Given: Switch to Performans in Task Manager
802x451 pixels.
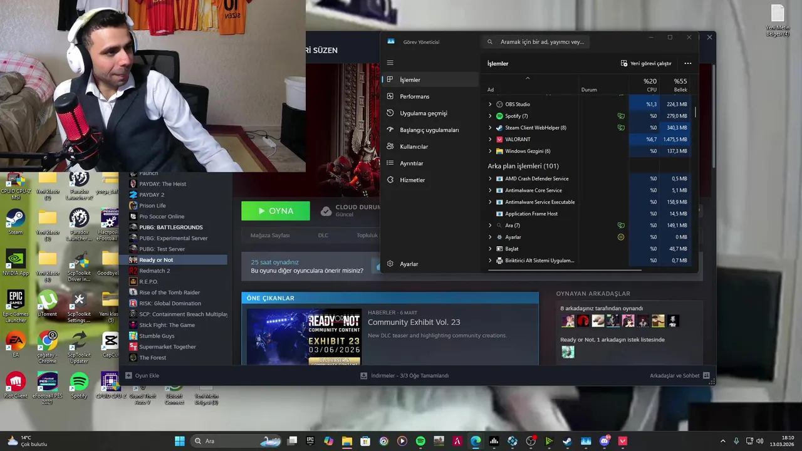Looking at the screenshot, I should (x=430, y=96).
